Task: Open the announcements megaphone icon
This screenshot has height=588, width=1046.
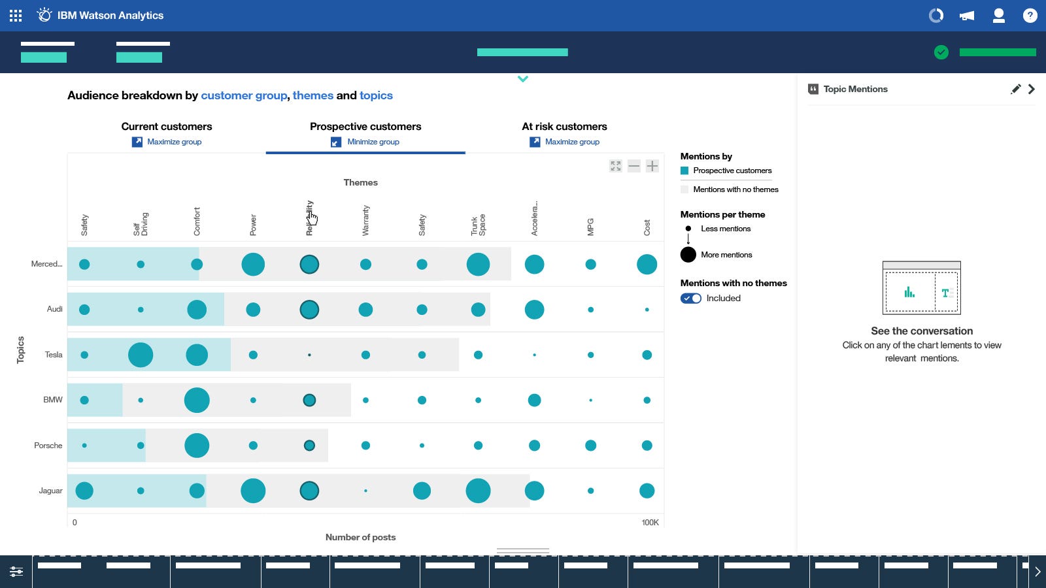Action: pyautogui.click(x=967, y=16)
